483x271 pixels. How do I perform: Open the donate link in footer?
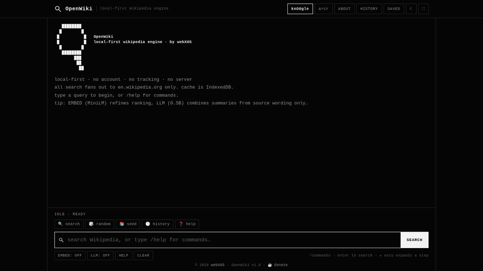278,265
